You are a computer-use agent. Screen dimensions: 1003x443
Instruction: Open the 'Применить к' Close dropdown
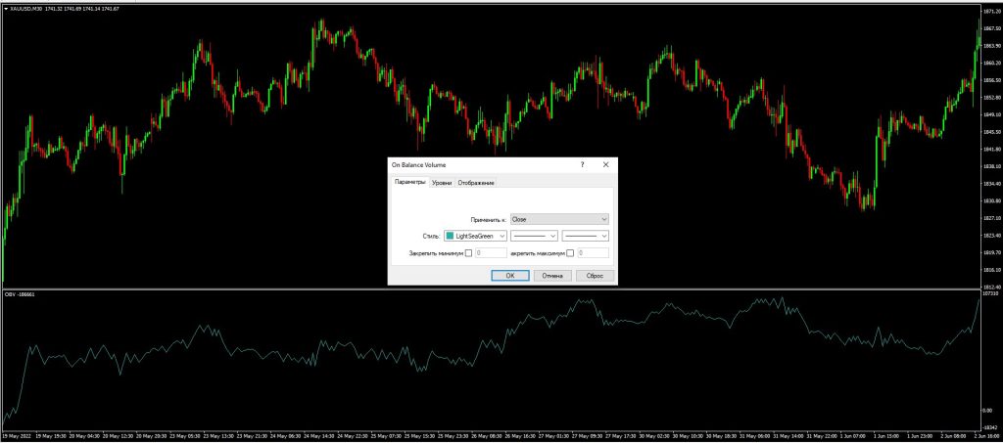point(559,219)
